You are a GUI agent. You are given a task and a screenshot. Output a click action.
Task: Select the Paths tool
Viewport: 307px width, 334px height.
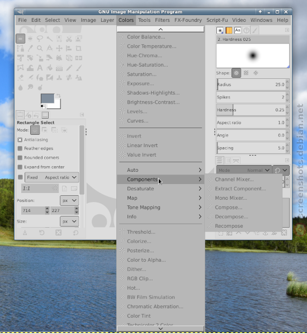21,48
